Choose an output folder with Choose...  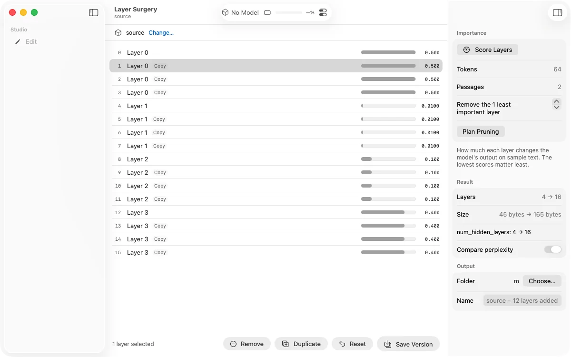pyautogui.click(x=542, y=281)
